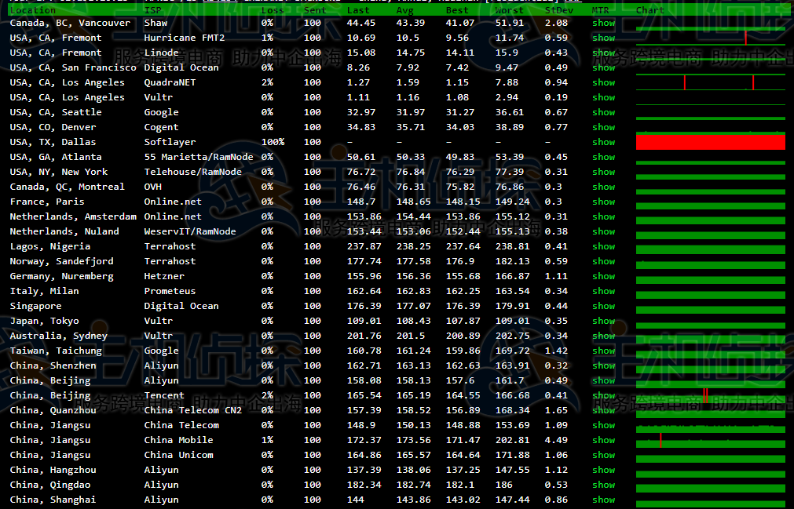Click the Worst column header
This screenshot has width=794, height=509.
click(510, 10)
